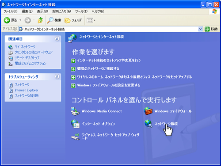The height and width of the screenshot is (166, 221).
Task: Open ワイヤレス ネットワーク セットアップ ウィザード label
Action: (x=110, y=136)
